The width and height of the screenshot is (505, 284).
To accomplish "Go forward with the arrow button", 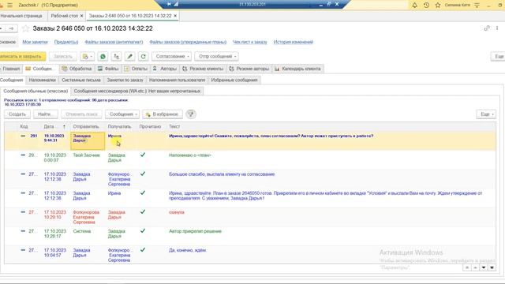I will [11, 28].
